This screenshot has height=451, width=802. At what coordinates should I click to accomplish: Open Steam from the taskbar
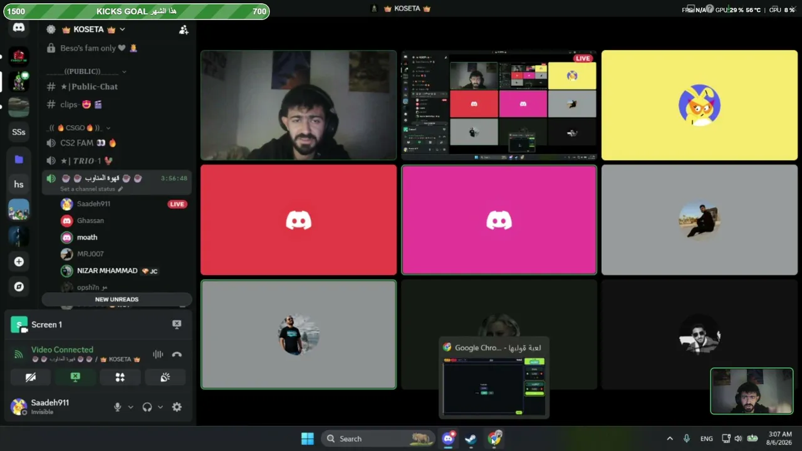click(x=471, y=438)
